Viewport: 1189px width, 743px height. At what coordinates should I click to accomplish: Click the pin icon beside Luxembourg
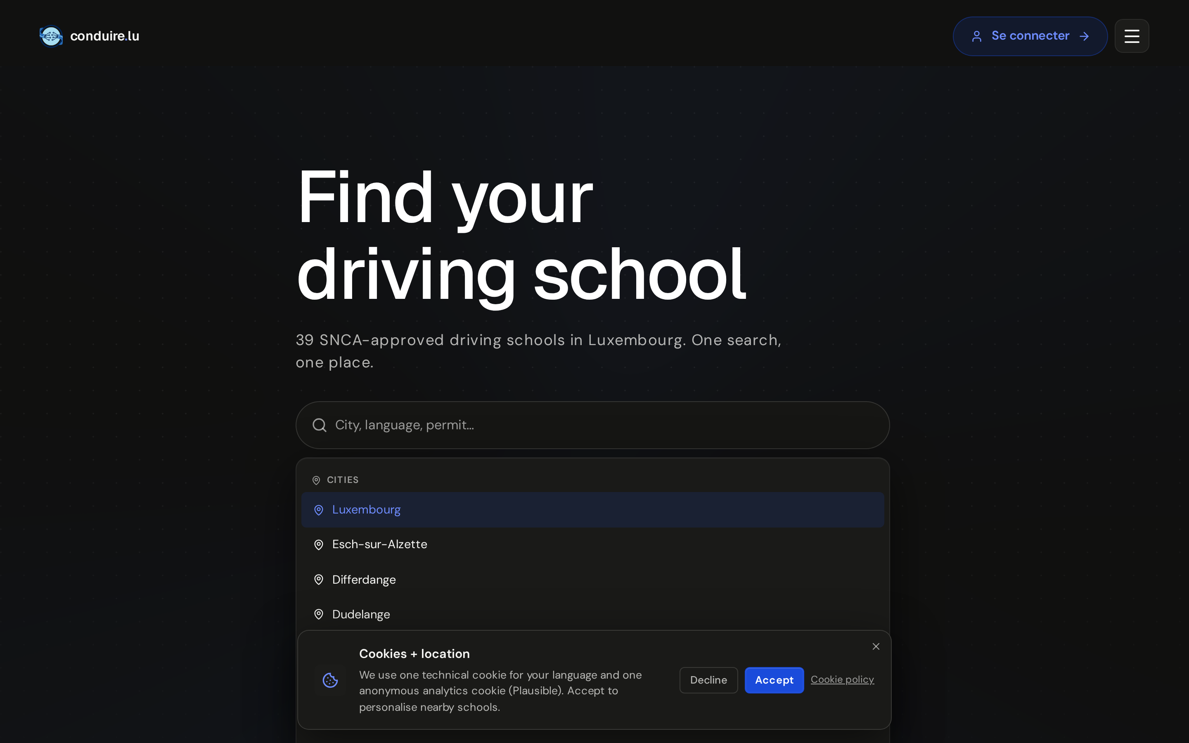[x=318, y=510]
